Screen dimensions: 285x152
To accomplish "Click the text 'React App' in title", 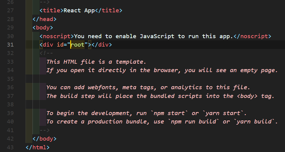I will point(79,11).
